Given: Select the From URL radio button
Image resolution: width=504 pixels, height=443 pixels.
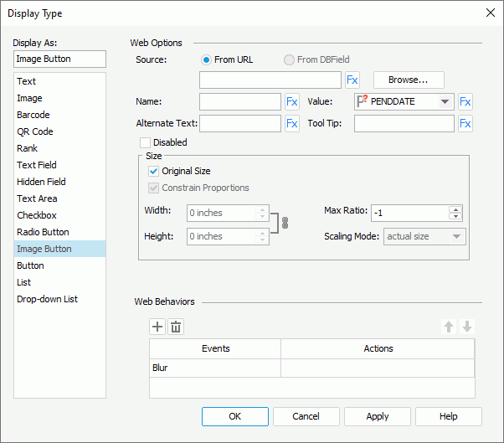Looking at the screenshot, I should (206, 60).
